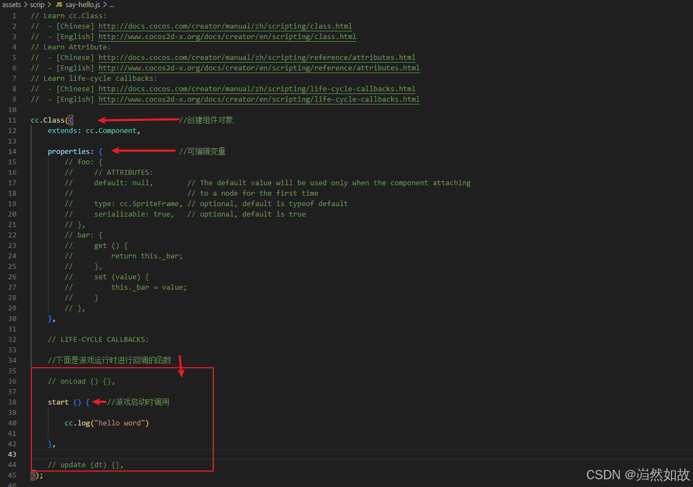693x487 pixels.
Task: Click 'get () {' commented code
Action: [x=111, y=245]
